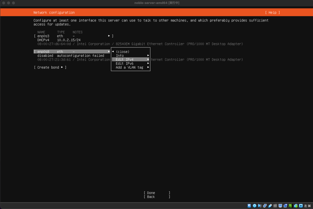Click the network adapters status icon
This screenshot has height=209, width=313.
265,206
